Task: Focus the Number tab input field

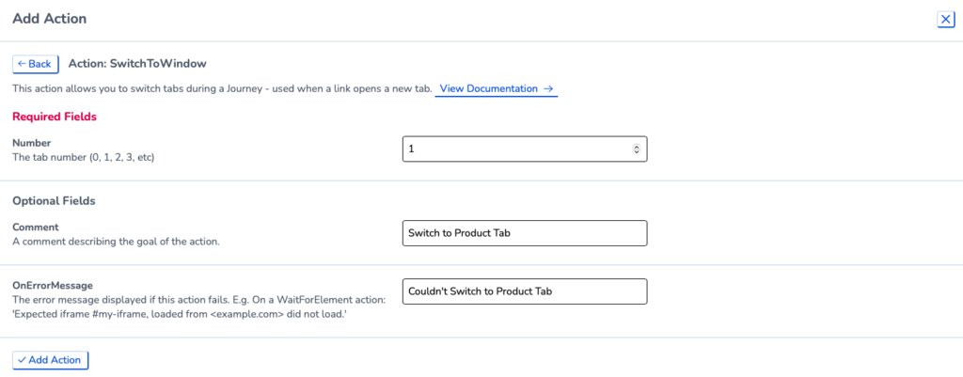Action: 525,149
